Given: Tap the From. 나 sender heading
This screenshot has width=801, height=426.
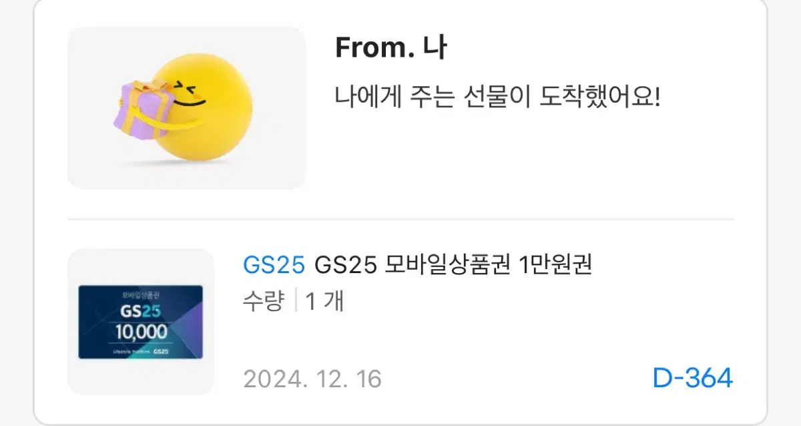Looking at the screenshot, I should click(x=390, y=48).
